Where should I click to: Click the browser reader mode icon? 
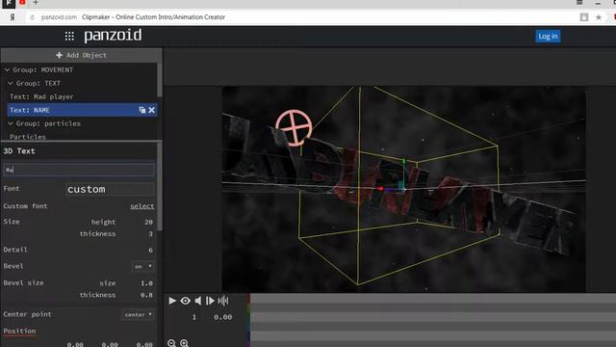click(584, 17)
